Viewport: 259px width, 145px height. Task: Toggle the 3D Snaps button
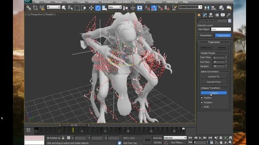point(147,8)
